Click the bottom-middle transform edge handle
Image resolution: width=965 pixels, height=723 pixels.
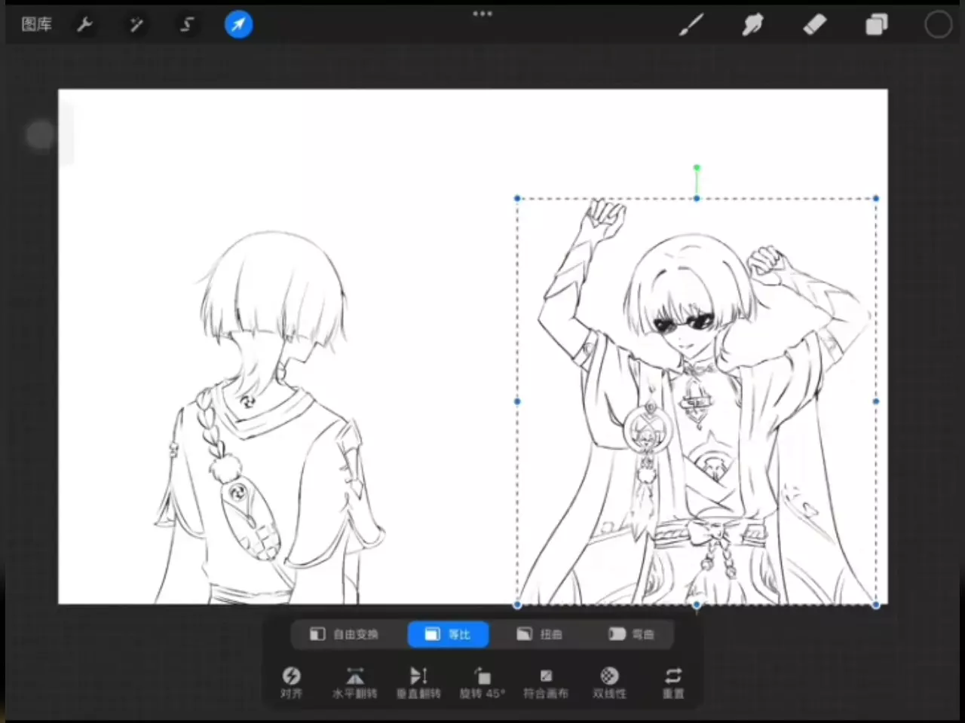(x=697, y=605)
